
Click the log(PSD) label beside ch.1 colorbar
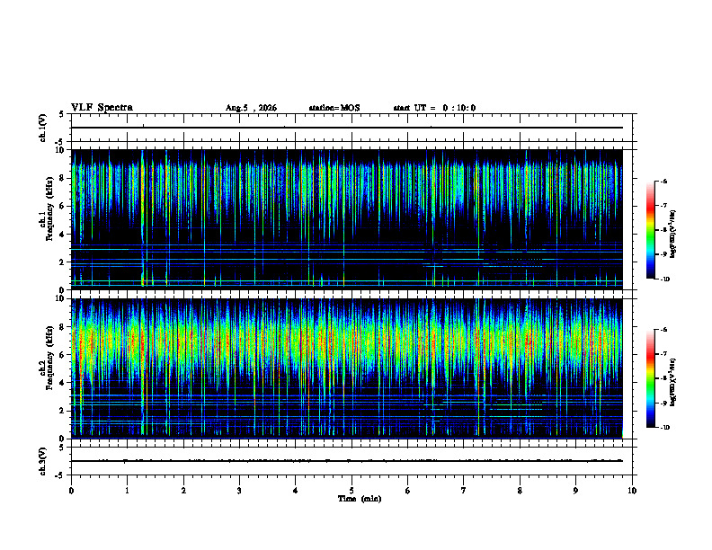click(673, 235)
